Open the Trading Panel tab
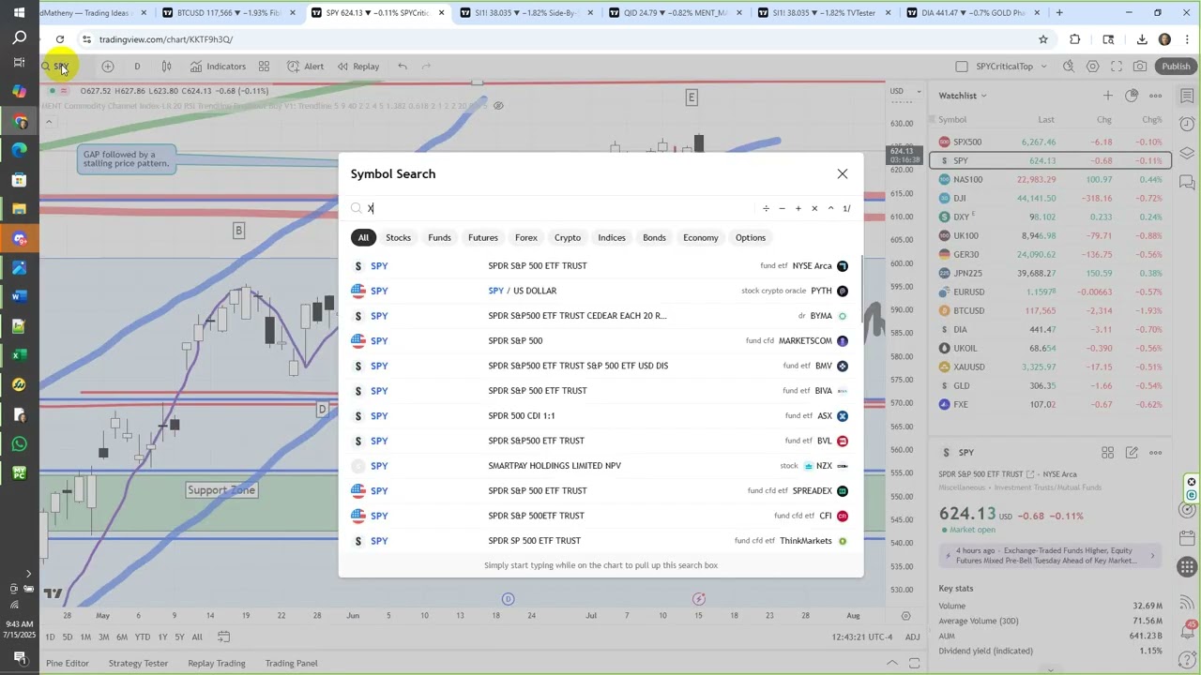The image size is (1201, 675). [291, 663]
